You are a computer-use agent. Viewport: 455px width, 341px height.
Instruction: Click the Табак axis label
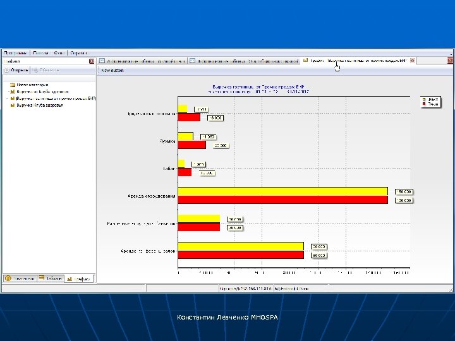[169, 169]
